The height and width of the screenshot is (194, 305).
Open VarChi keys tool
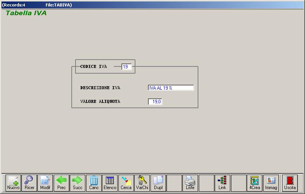point(142,183)
